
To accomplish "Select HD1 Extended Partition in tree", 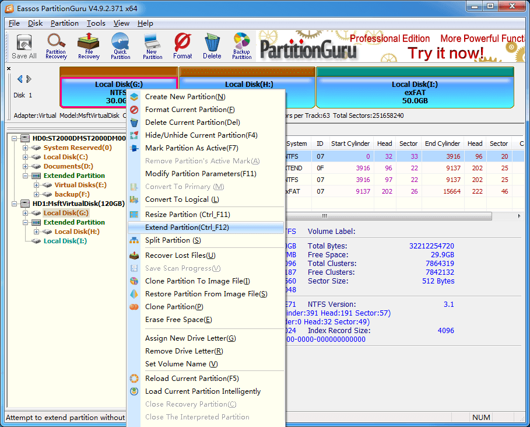I will click(x=74, y=222).
